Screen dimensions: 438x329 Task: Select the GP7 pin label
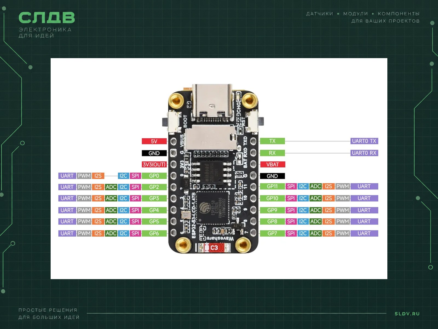click(272, 233)
